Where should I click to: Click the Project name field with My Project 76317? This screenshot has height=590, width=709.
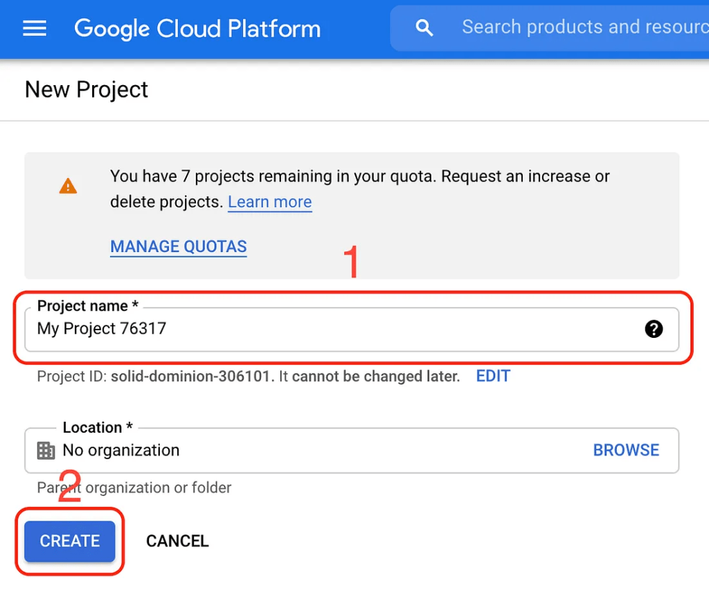[351, 329]
